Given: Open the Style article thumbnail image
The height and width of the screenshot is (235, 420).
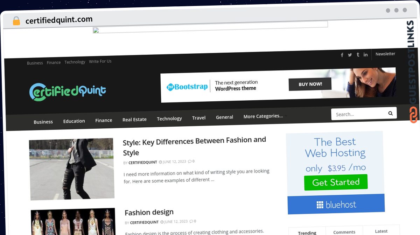Looking at the screenshot, I should 72,169.
